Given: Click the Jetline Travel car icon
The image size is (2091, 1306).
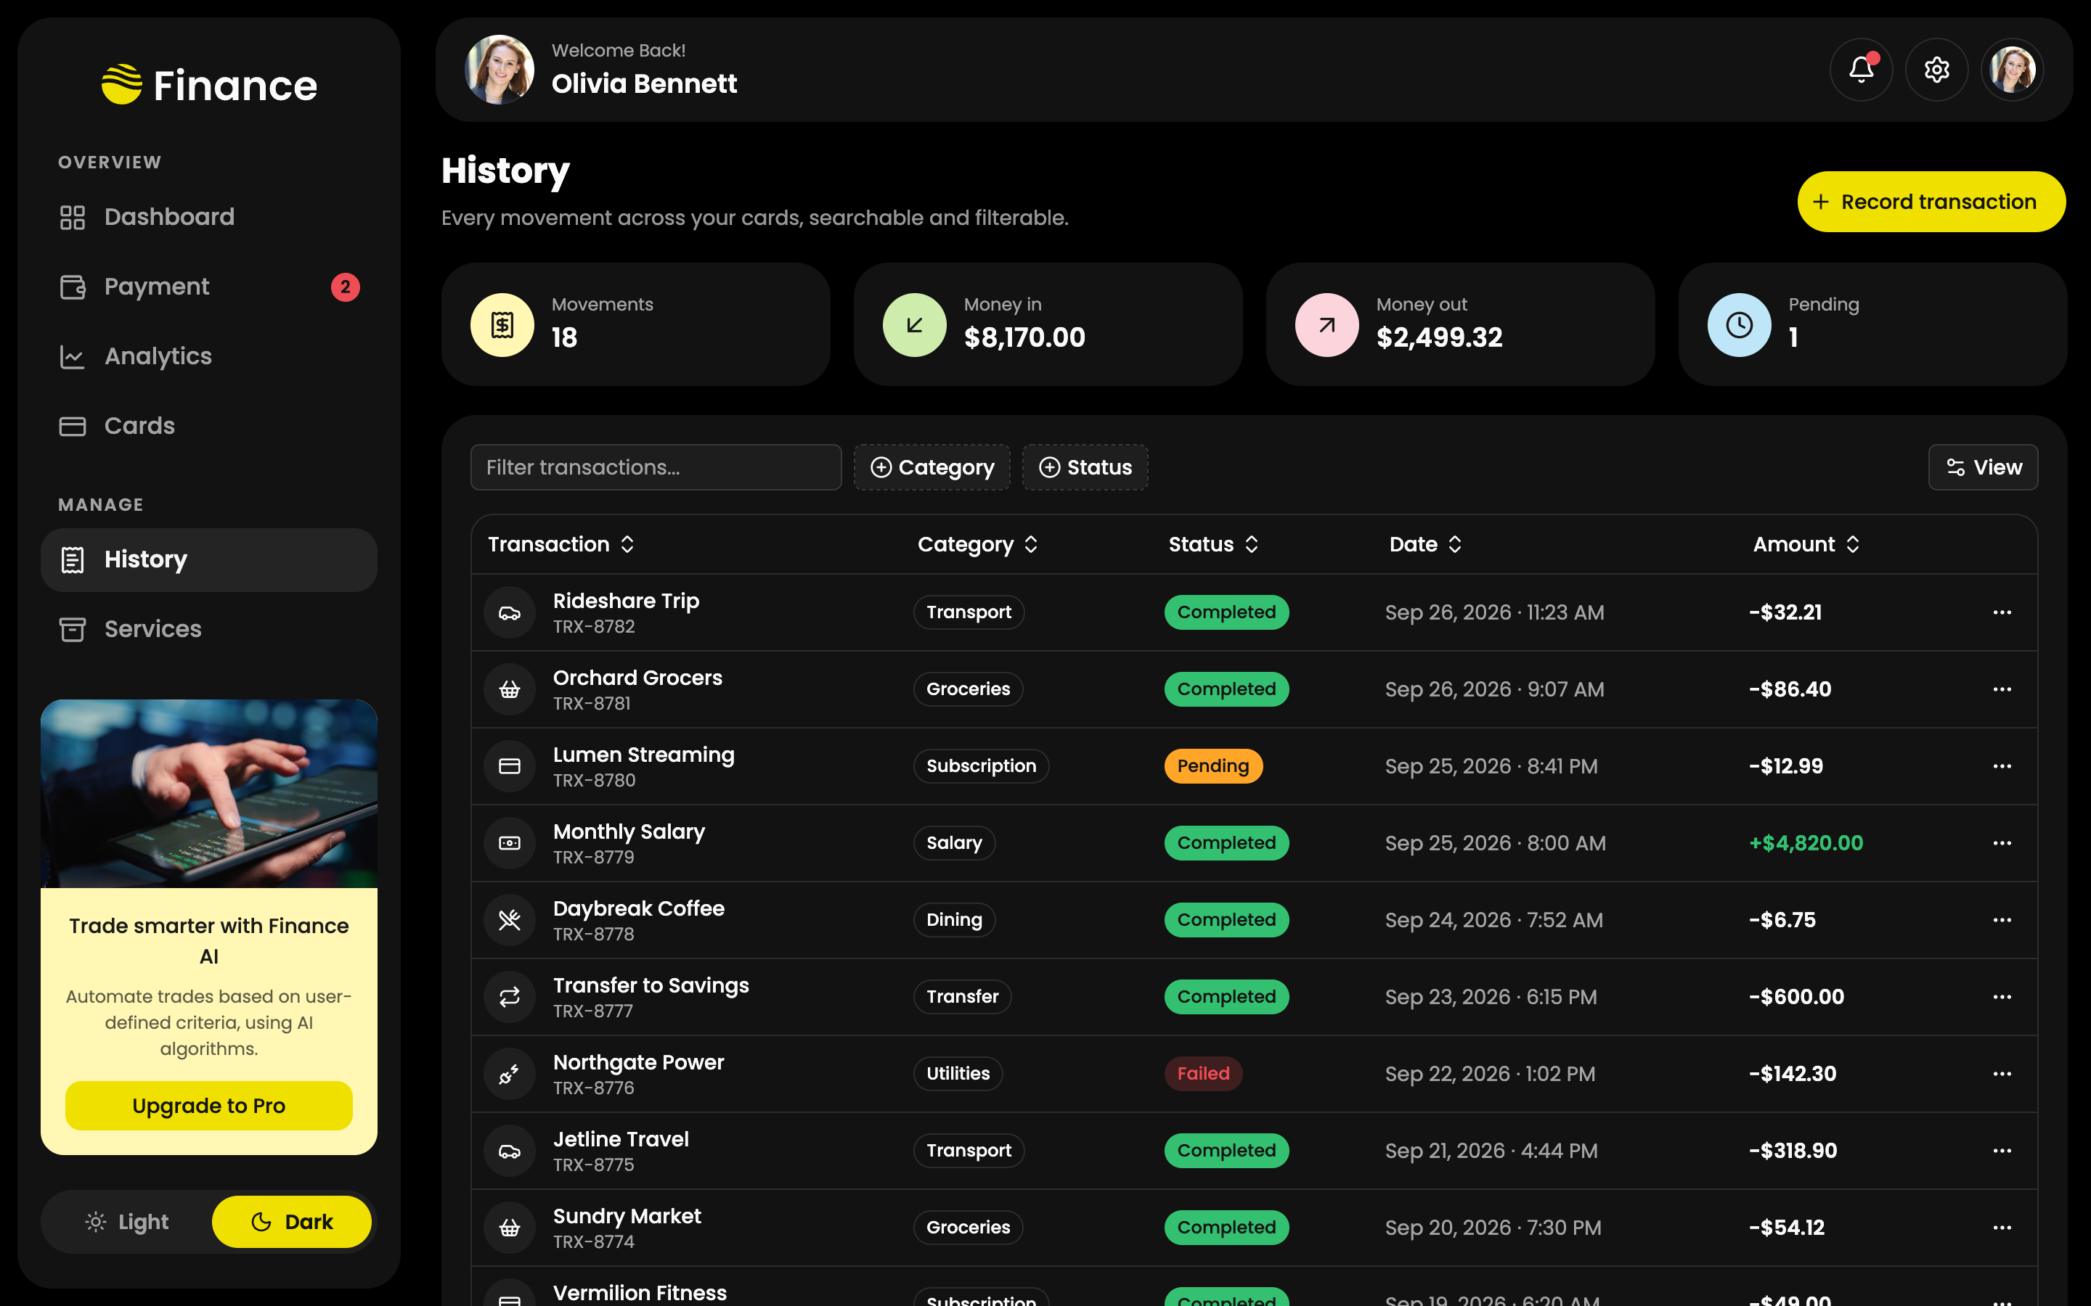Looking at the screenshot, I should tap(510, 1151).
